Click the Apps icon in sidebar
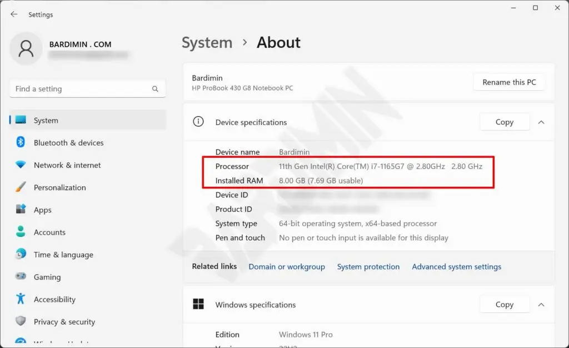The image size is (569, 348). tap(21, 210)
